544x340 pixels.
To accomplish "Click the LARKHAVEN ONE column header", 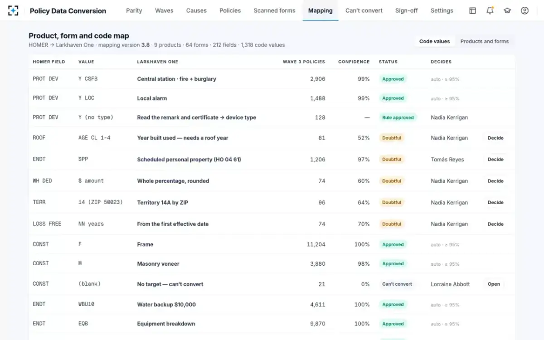I will coord(158,62).
